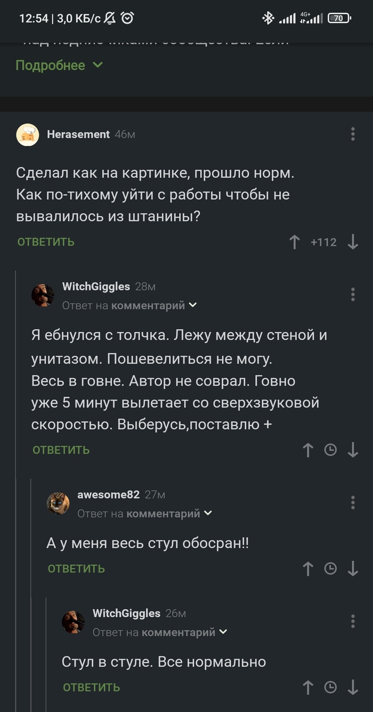Open options menu for awesome82's comment
The width and height of the screenshot is (373, 712).
coord(353,502)
